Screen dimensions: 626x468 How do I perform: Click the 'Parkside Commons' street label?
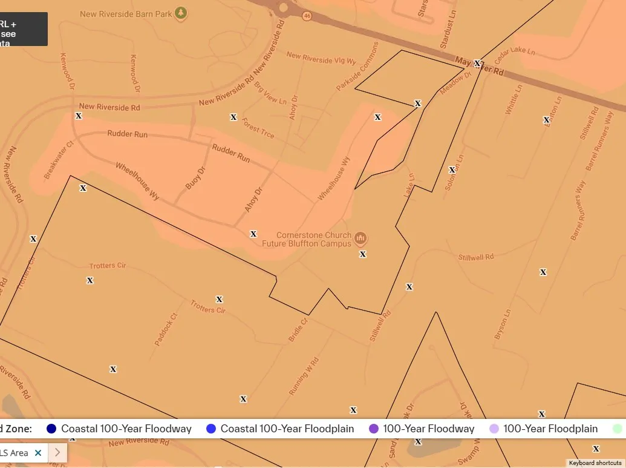(357, 67)
